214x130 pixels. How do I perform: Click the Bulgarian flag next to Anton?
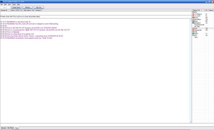coord(193,17)
